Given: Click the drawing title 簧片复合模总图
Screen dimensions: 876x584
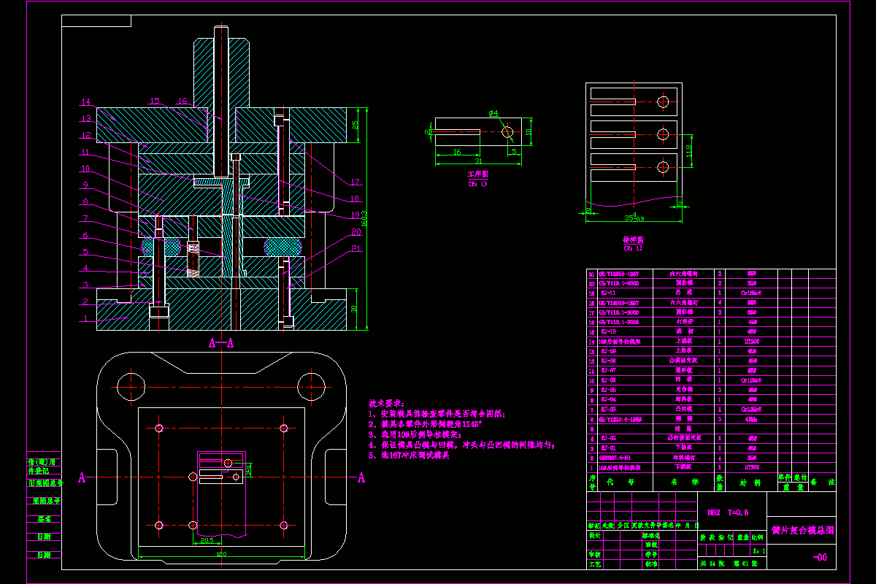Looking at the screenshot, I should tap(802, 531).
